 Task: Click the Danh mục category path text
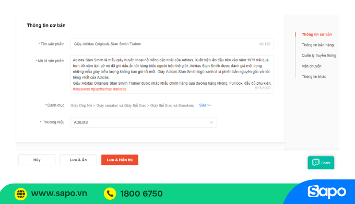click(132, 105)
